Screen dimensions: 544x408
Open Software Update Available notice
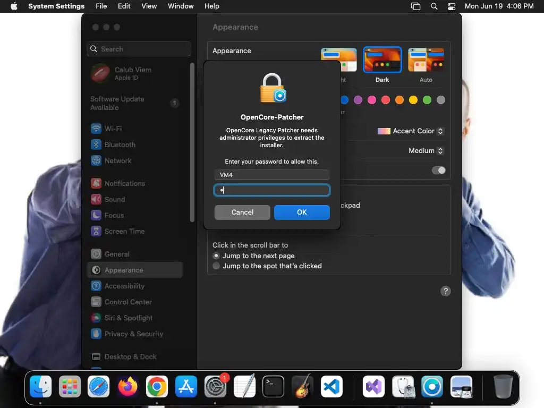pyautogui.click(x=135, y=103)
